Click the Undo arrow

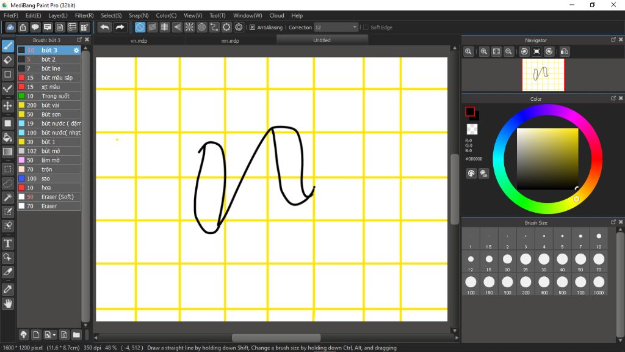[104, 27]
